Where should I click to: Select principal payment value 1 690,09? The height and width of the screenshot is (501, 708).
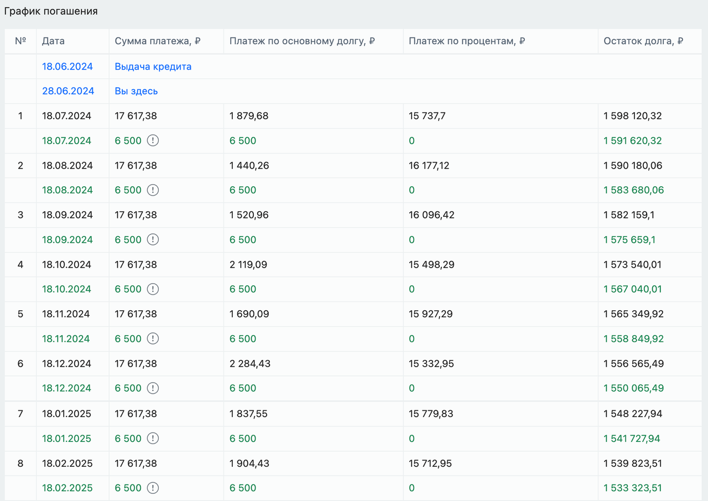pos(249,314)
